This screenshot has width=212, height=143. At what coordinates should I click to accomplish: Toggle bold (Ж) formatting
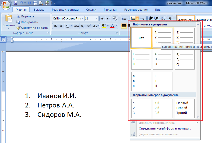55,26
